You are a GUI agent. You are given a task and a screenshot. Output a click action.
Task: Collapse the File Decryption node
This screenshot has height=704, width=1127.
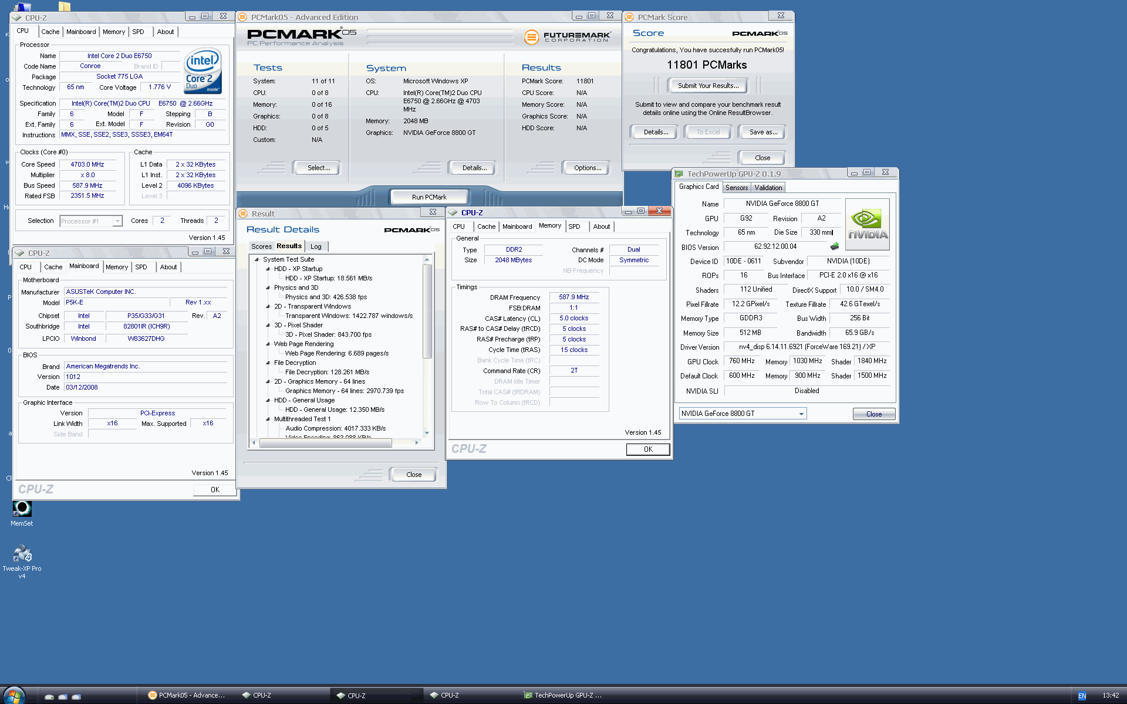(x=268, y=363)
